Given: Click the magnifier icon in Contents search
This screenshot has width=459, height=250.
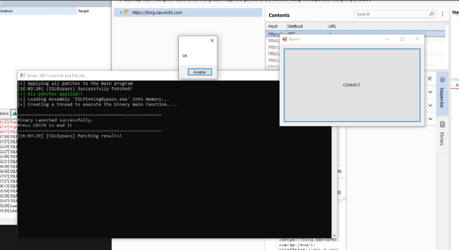Looking at the screenshot, I should (x=432, y=14).
